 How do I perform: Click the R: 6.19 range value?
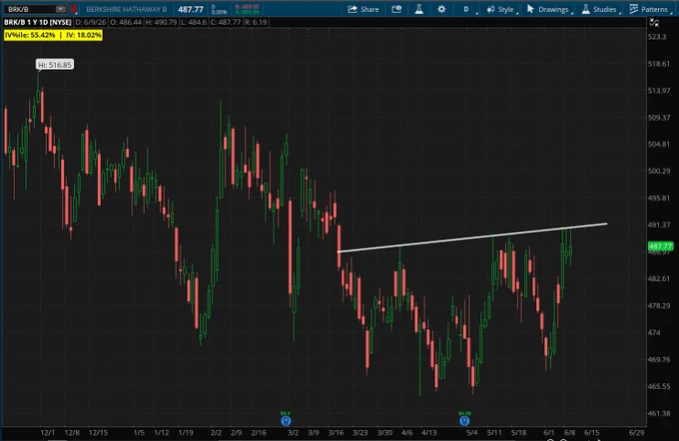256,22
